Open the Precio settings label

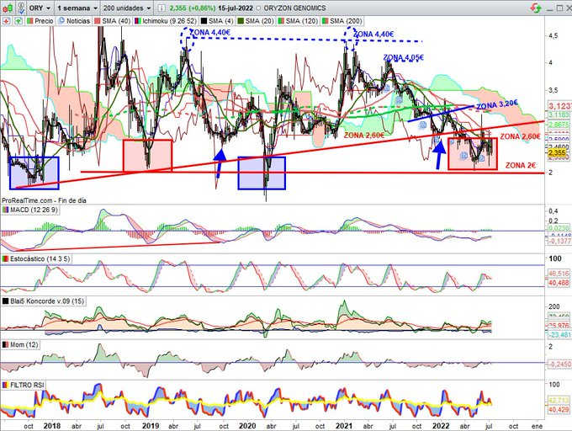click(x=44, y=21)
